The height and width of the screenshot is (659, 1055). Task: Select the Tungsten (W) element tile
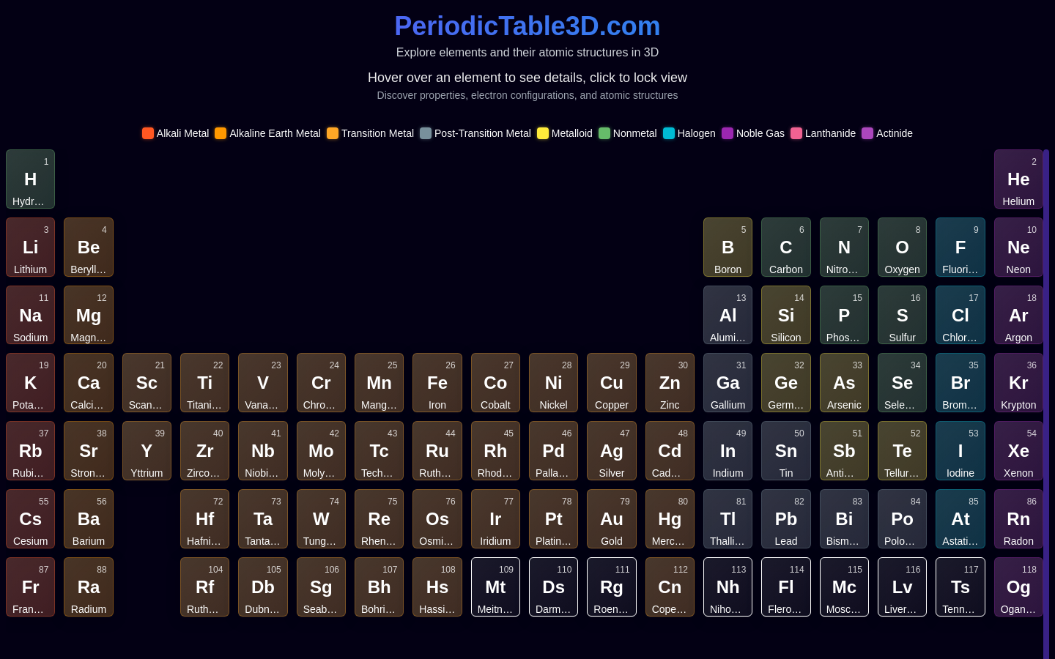click(321, 519)
